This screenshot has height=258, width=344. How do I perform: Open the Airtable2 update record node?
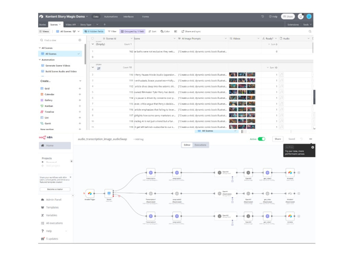[290, 173]
